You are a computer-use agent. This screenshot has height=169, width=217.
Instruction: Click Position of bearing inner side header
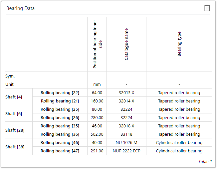[98, 44]
